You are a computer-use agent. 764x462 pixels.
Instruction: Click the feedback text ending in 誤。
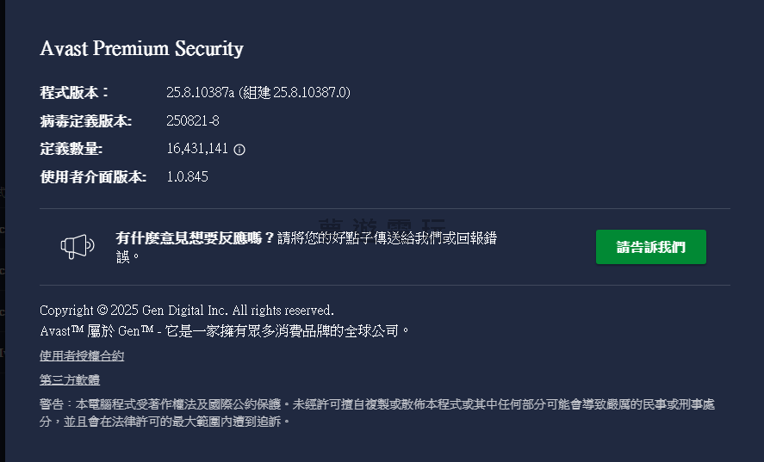pos(128,256)
